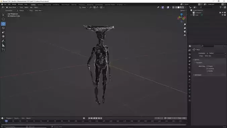Open the World properties tab icon

click(x=189, y=68)
